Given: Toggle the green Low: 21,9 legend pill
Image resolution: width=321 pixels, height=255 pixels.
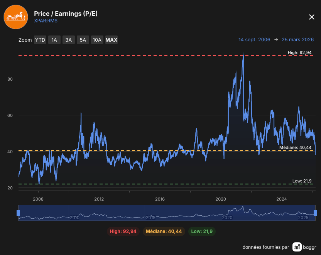Looking at the screenshot, I should pyautogui.click(x=202, y=231).
